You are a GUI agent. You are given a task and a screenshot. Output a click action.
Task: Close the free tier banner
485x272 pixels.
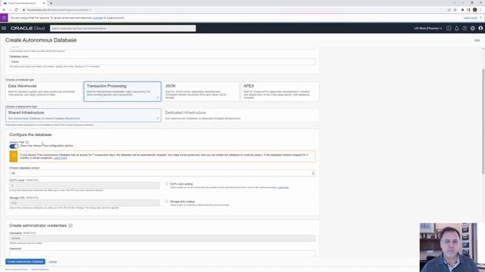coord(481,18)
